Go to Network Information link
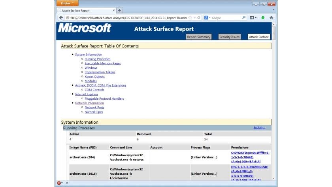The height and width of the screenshot is (187, 332). (90, 103)
